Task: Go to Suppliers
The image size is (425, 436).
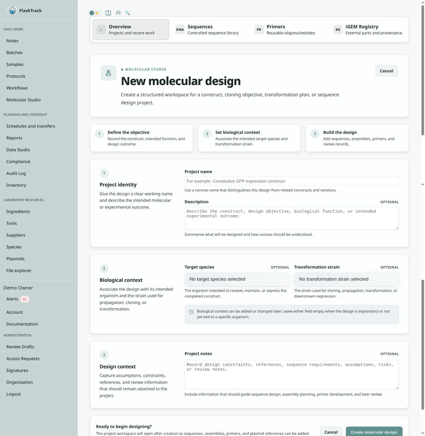Action: click(x=16, y=235)
